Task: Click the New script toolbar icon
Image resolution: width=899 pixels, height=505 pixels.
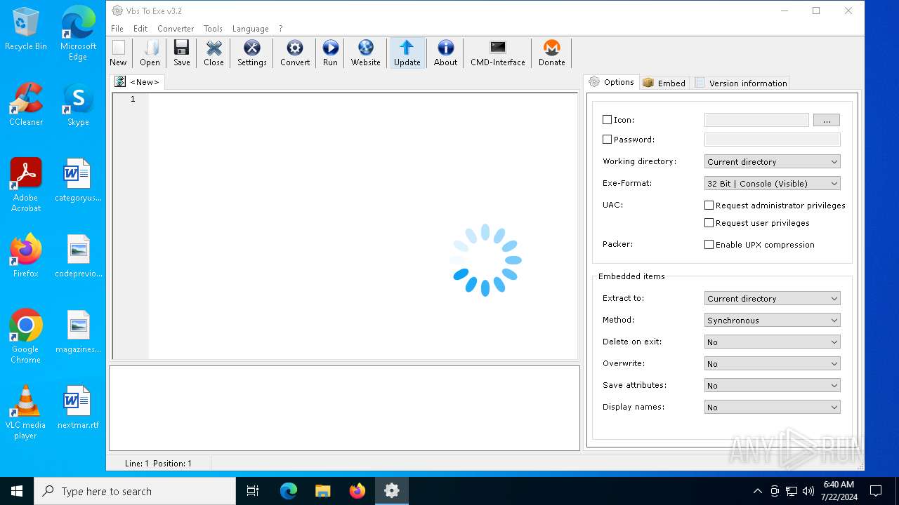Action: [118, 53]
